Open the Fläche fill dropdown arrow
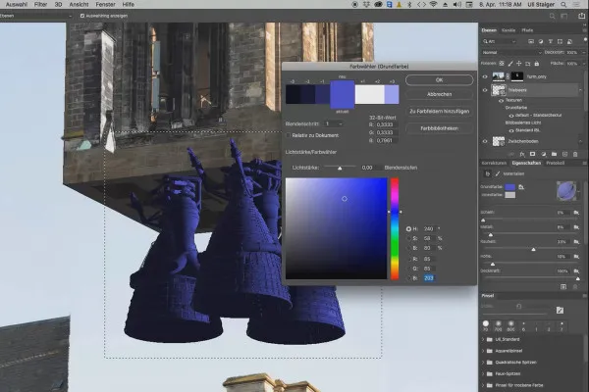Image resolution: width=589 pixels, height=392 pixels. click(583, 64)
